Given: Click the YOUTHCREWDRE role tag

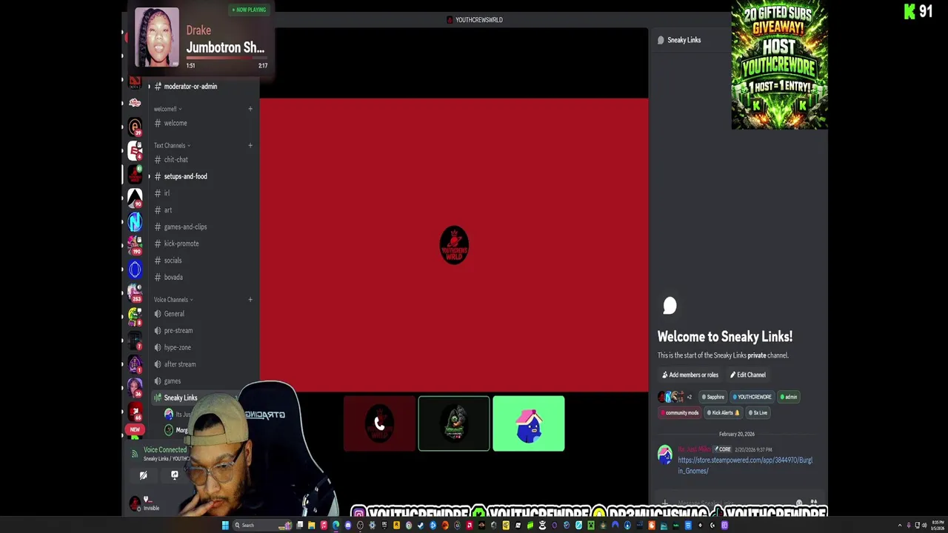Looking at the screenshot, I should (x=752, y=397).
